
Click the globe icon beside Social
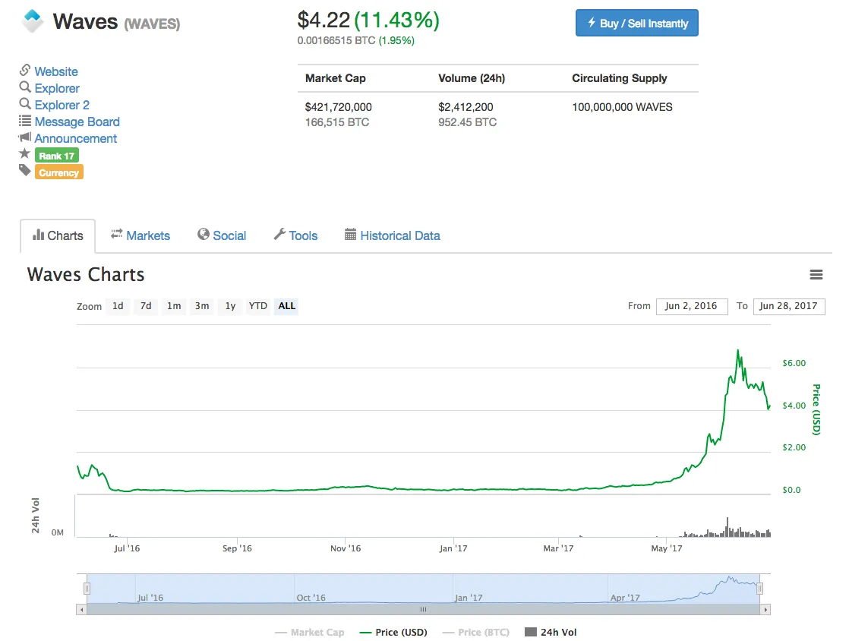pyautogui.click(x=203, y=235)
